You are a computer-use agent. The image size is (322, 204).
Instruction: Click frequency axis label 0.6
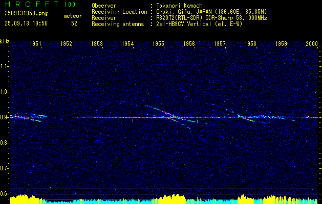point(4,194)
